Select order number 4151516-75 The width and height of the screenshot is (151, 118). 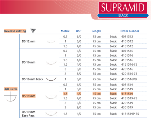click(x=129, y=64)
